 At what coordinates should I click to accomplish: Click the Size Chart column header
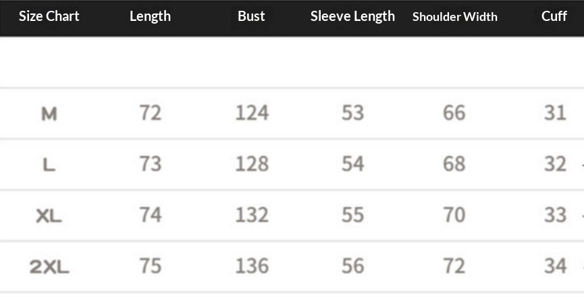coord(49,16)
